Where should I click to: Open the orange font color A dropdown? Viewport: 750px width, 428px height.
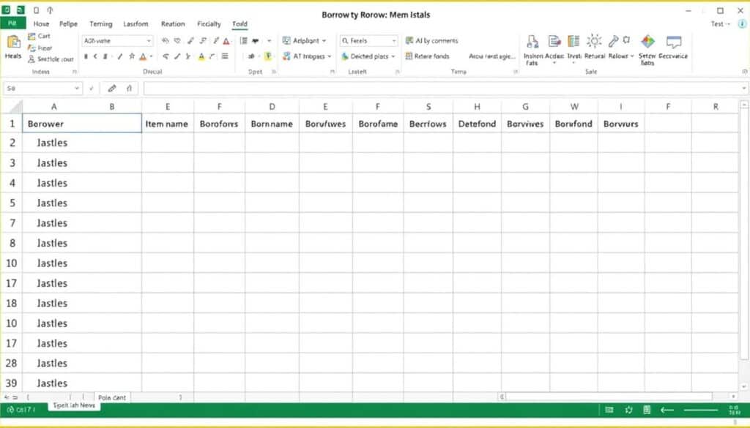coord(151,56)
